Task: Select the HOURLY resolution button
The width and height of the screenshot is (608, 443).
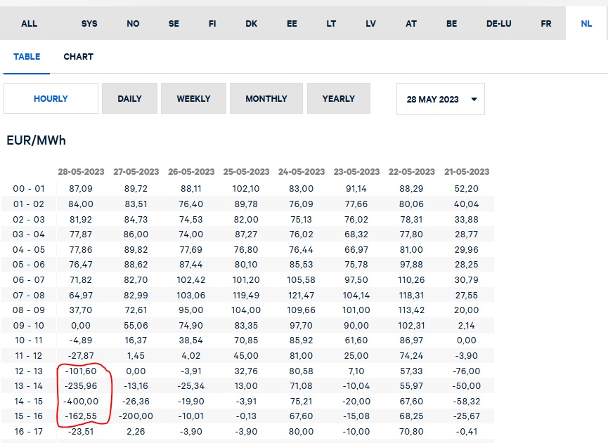Action: (x=51, y=99)
